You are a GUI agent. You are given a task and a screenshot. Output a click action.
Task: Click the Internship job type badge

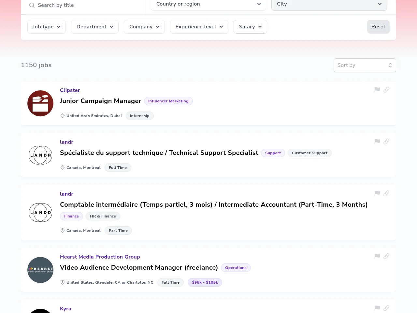pos(140,116)
